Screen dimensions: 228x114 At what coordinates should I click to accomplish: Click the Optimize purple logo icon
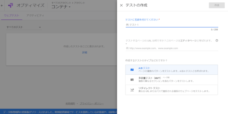pos(10,5)
